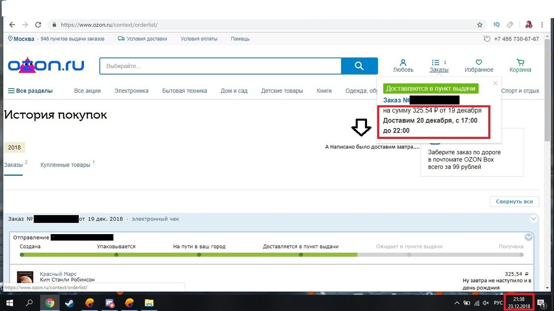Viewport: 554px width, 311px height.
Task: Collapse the order header chevron
Action: (533, 219)
